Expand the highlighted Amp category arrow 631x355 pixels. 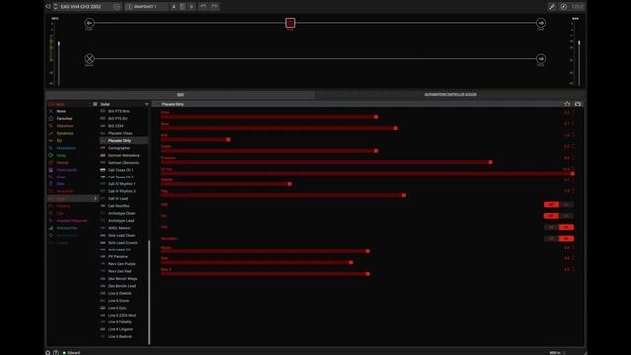click(95, 199)
